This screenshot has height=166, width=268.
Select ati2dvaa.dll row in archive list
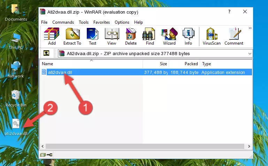[146, 72]
